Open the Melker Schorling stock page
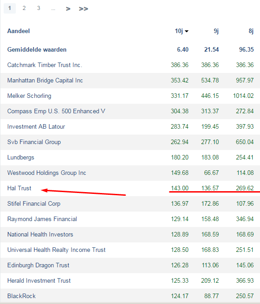 29,96
